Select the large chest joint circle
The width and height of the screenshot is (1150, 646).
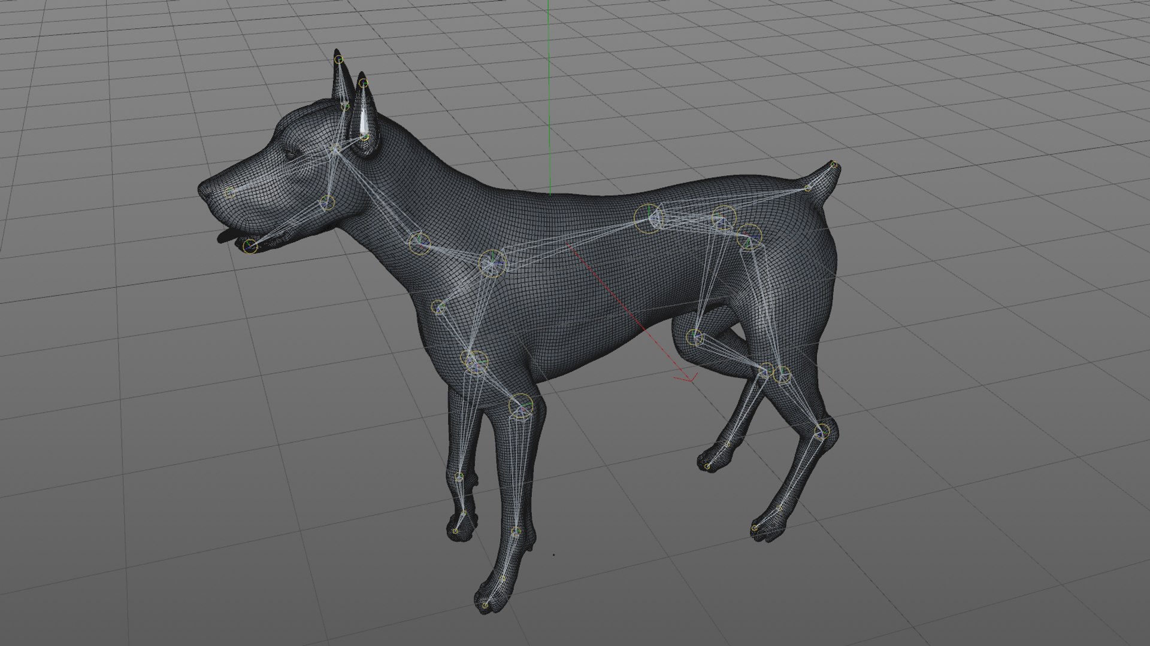(492, 264)
